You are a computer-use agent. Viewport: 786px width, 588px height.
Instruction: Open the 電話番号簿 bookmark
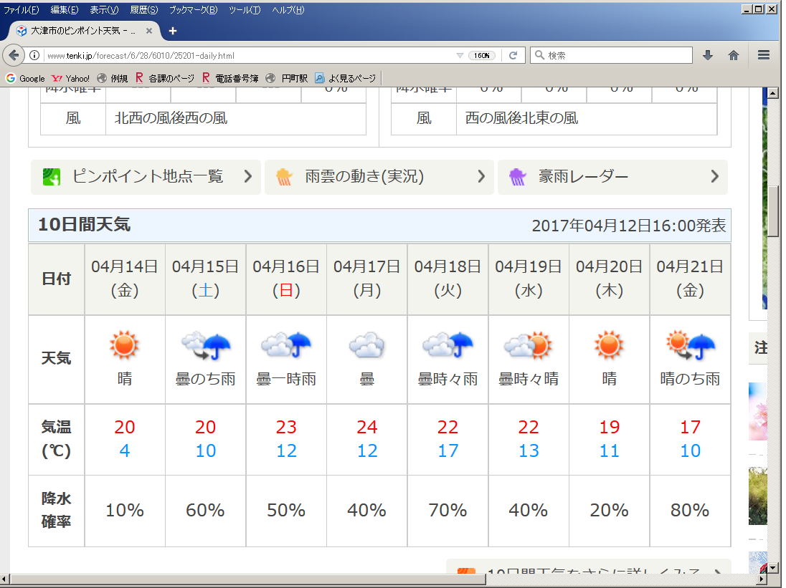point(231,78)
